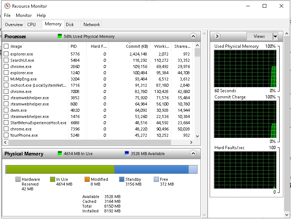Image resolution: width=291 pixels, height=219 pixels.
Task: Click the process list scroll down arrow
Action: 197,136
